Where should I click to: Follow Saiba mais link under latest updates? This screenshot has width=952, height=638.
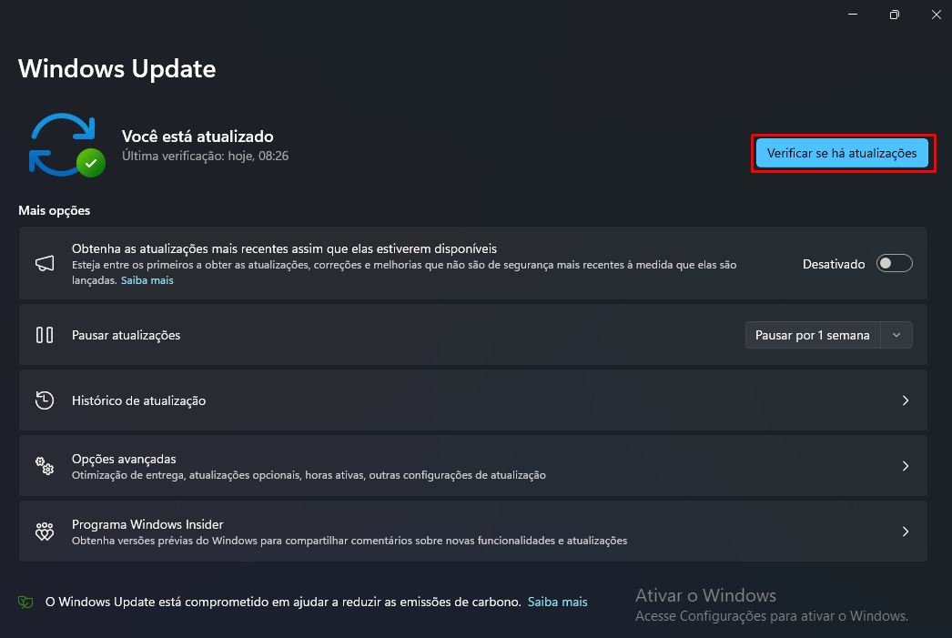tap(147, 280)
